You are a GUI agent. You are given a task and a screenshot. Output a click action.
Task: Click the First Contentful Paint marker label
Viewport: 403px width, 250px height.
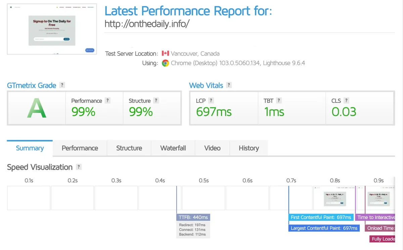coord(321,217)
